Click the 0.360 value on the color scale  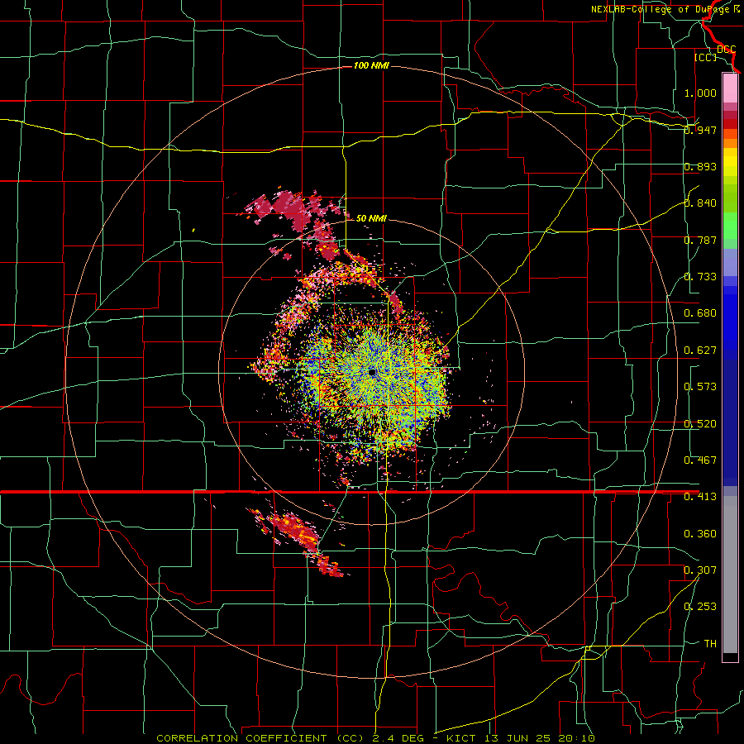point(700,534)
